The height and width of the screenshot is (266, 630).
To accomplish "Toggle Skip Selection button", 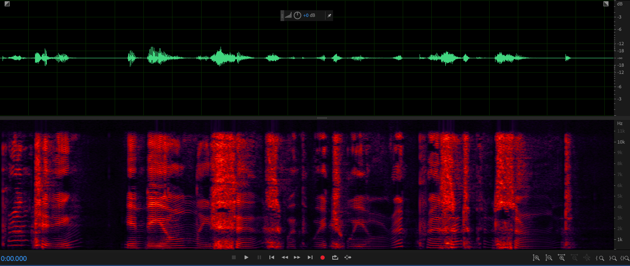I will coord(348,258).
